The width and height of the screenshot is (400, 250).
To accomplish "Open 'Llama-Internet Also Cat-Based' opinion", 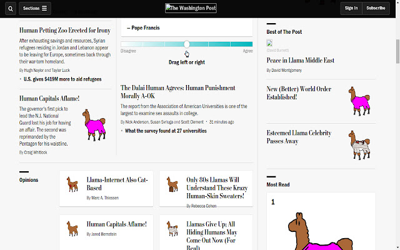I will click(117, 184).
